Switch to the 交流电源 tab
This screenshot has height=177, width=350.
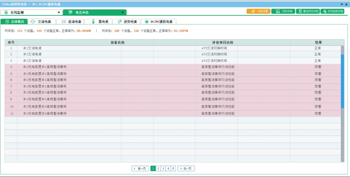(x=42, y=22)
